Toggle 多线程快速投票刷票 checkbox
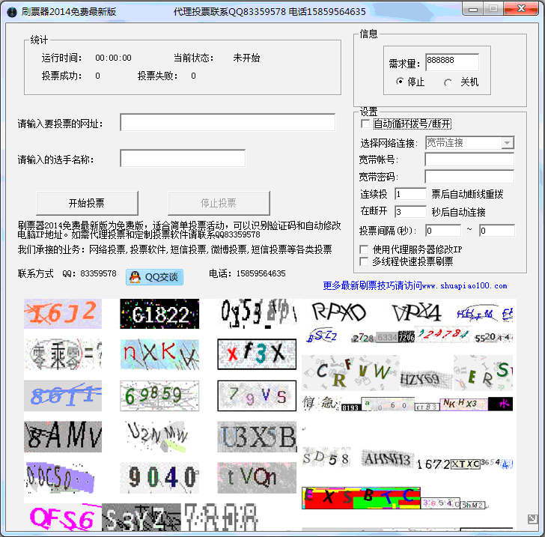The image size is (545, 537). click(x=364, y=261)
